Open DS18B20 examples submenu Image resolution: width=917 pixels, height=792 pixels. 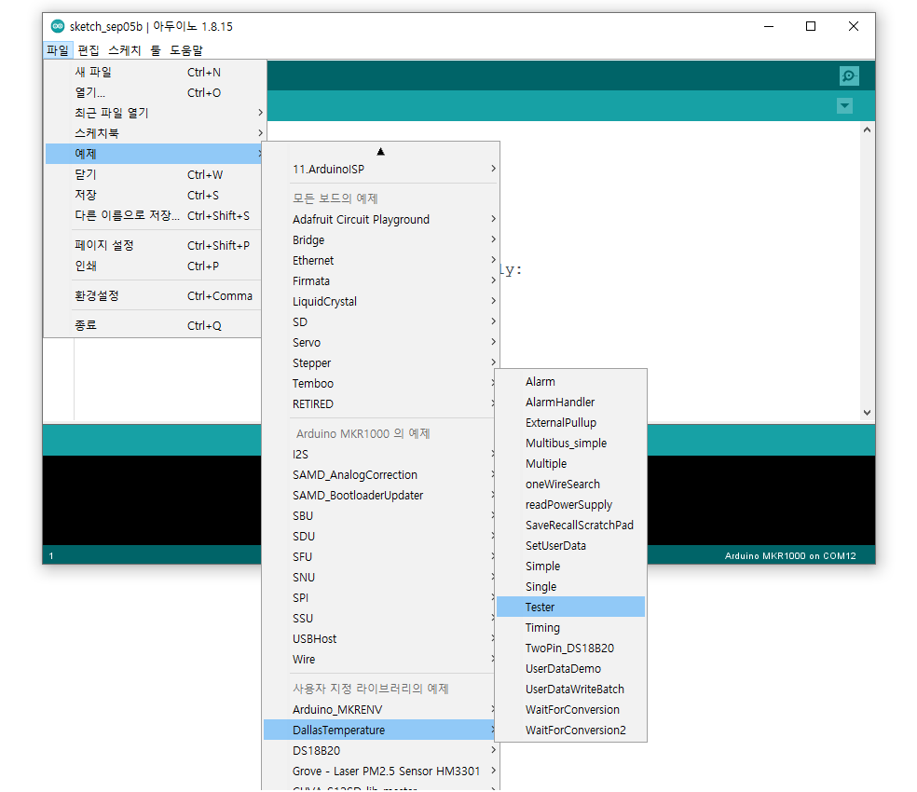click(381, 750)
